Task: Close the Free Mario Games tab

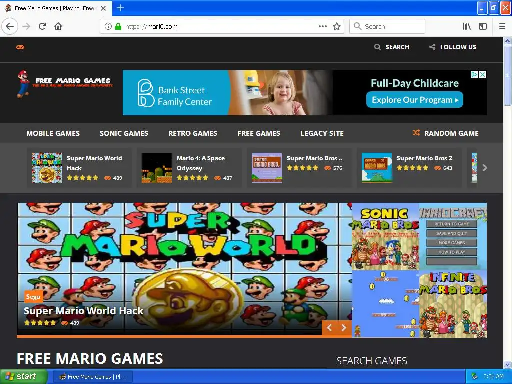Action: (103, 8)
